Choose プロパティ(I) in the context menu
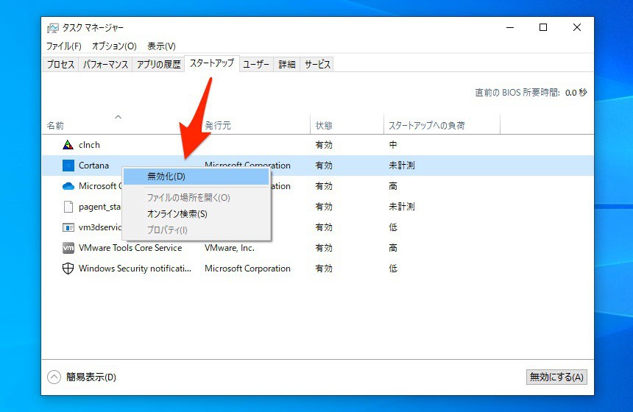 tap(197, 230)
